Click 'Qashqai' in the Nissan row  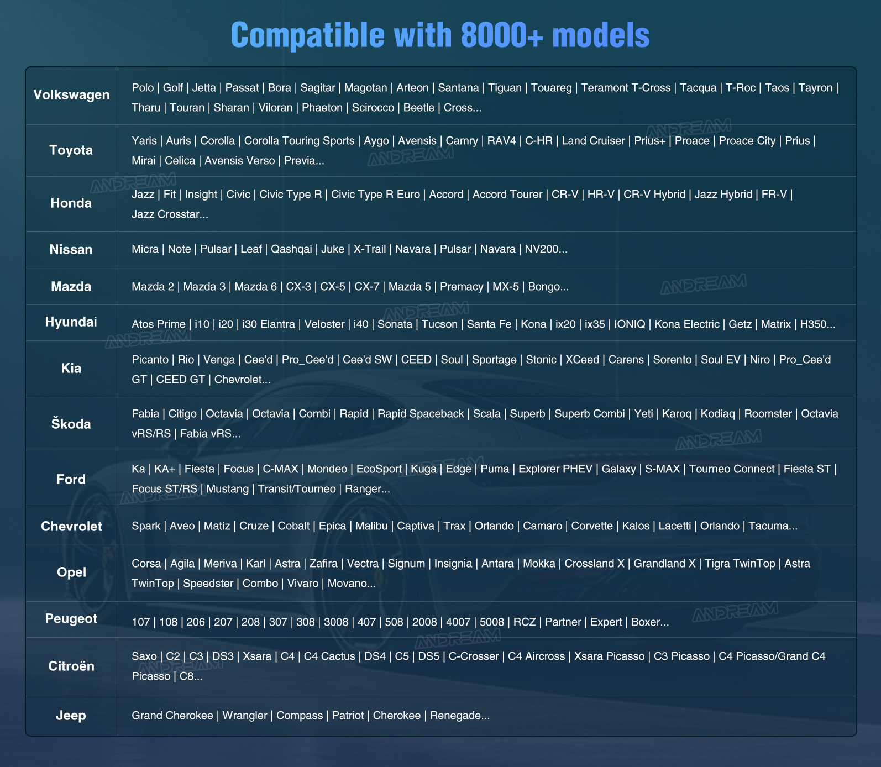tap(291, 249)
